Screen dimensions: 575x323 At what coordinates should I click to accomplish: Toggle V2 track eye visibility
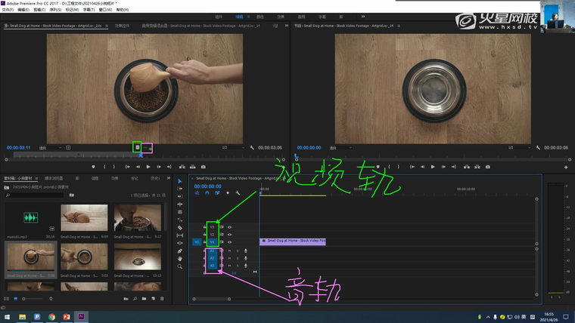[229, 234]
